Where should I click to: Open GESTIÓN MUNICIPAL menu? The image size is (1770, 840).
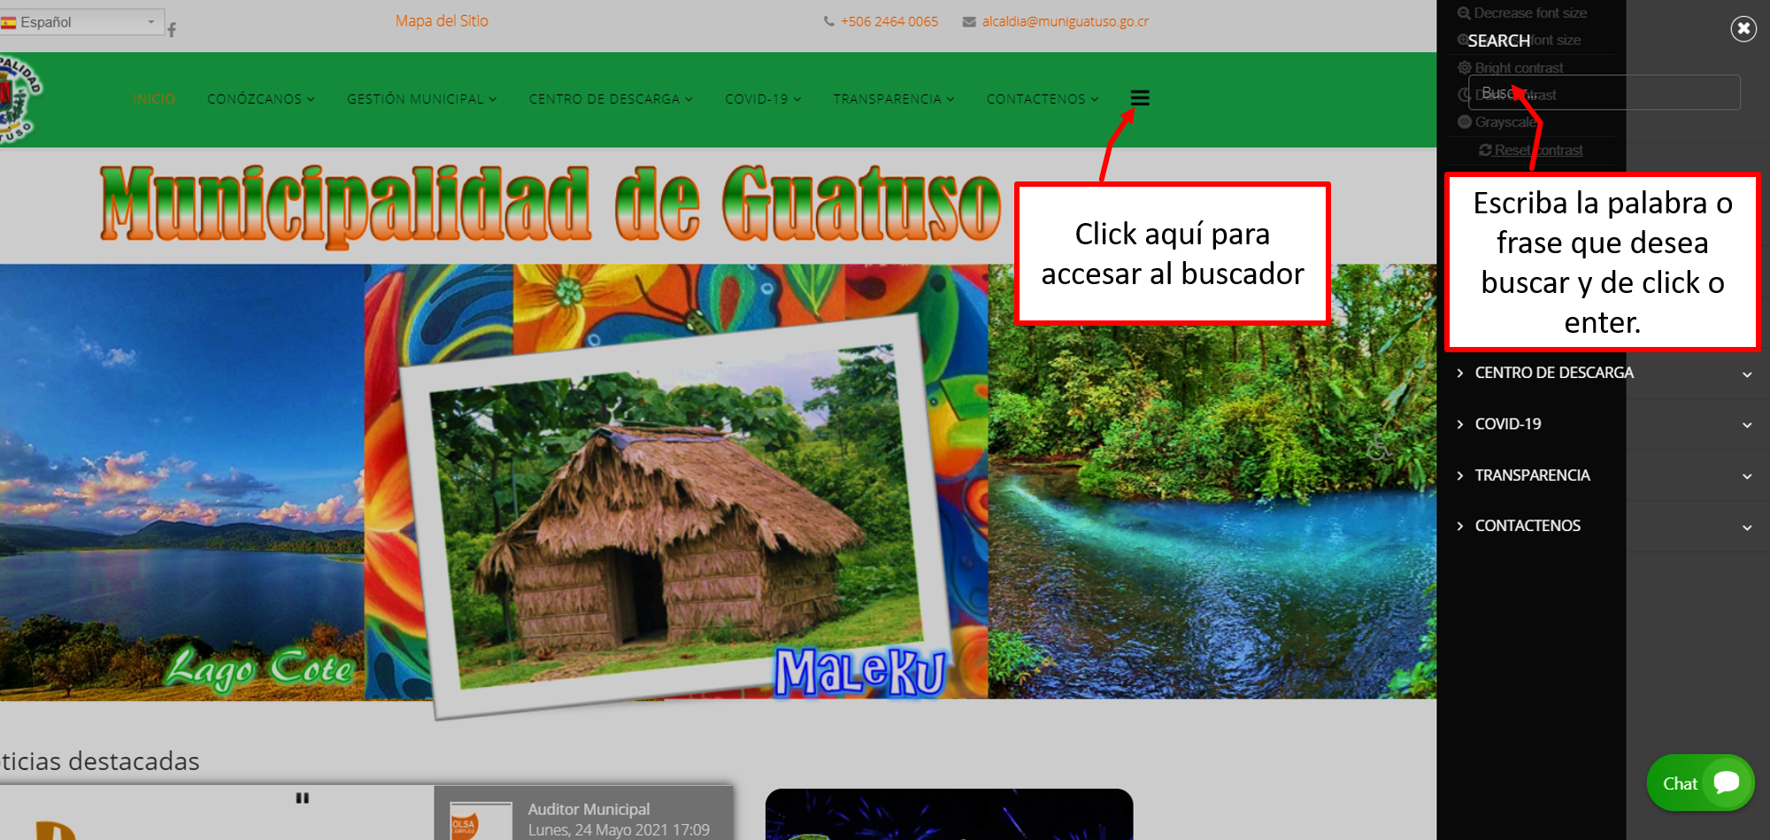click(422, 99)
